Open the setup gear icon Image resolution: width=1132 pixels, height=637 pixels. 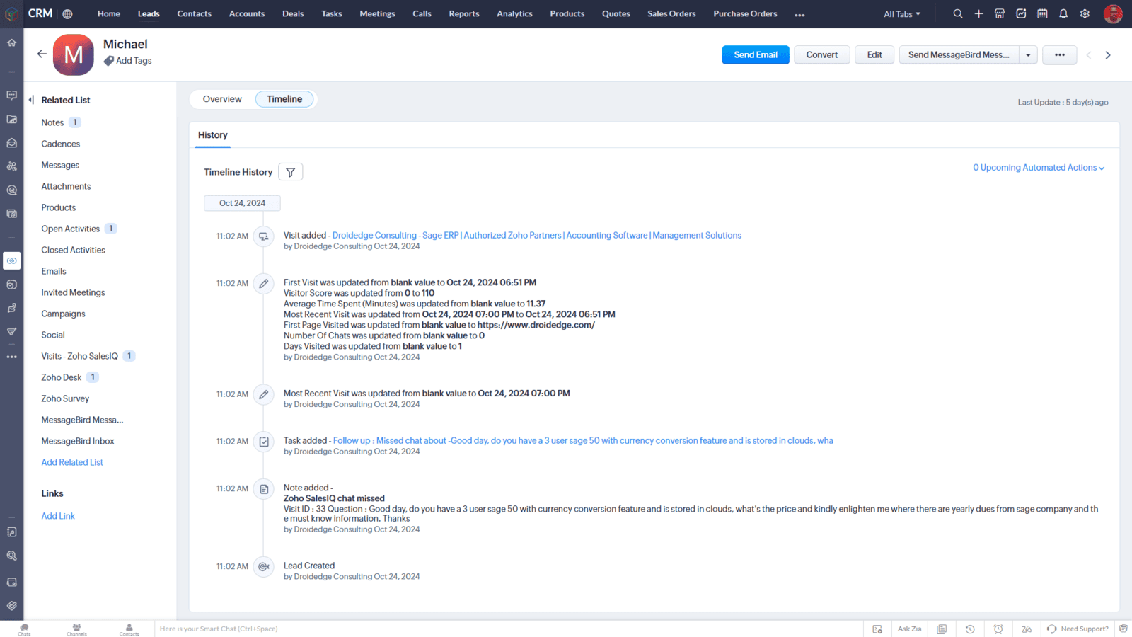click(1085, 13)
